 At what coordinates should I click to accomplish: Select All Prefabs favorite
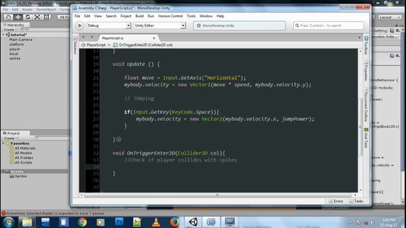coord(23,158)
